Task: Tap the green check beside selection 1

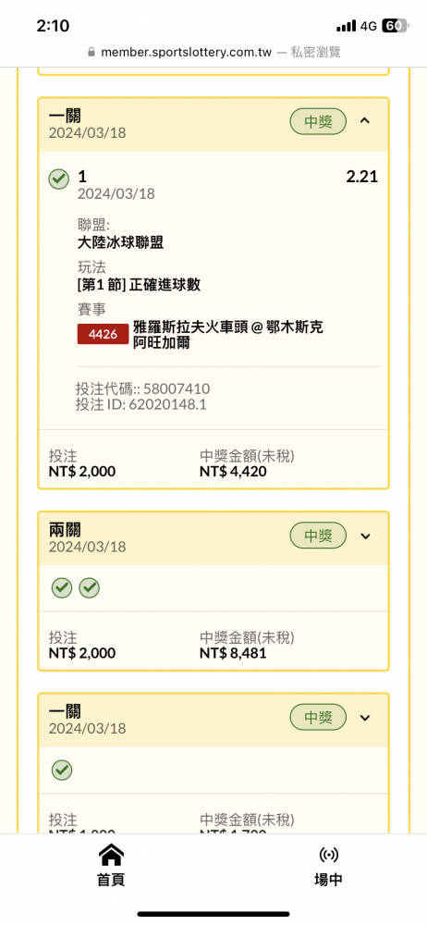Action: [59, 179]
